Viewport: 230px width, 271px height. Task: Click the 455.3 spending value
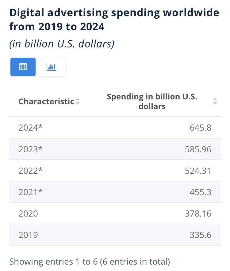201,192
